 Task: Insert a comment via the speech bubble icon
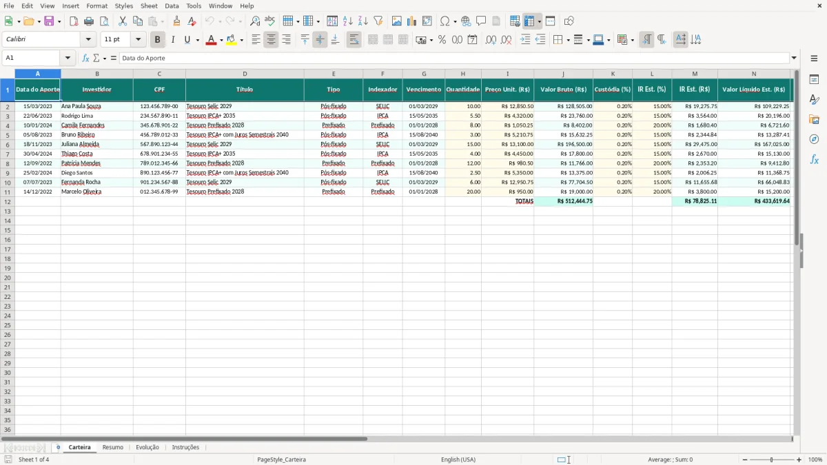[x=482, y=21]
